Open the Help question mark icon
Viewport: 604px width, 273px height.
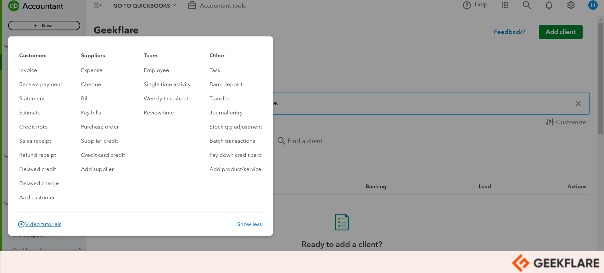(467, 5)
